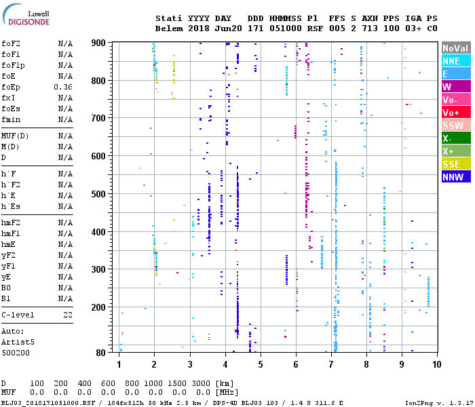Viewport: 475px width, 407px height.
Task: Click the h`Es parameter label
Action: coord(11,206)
